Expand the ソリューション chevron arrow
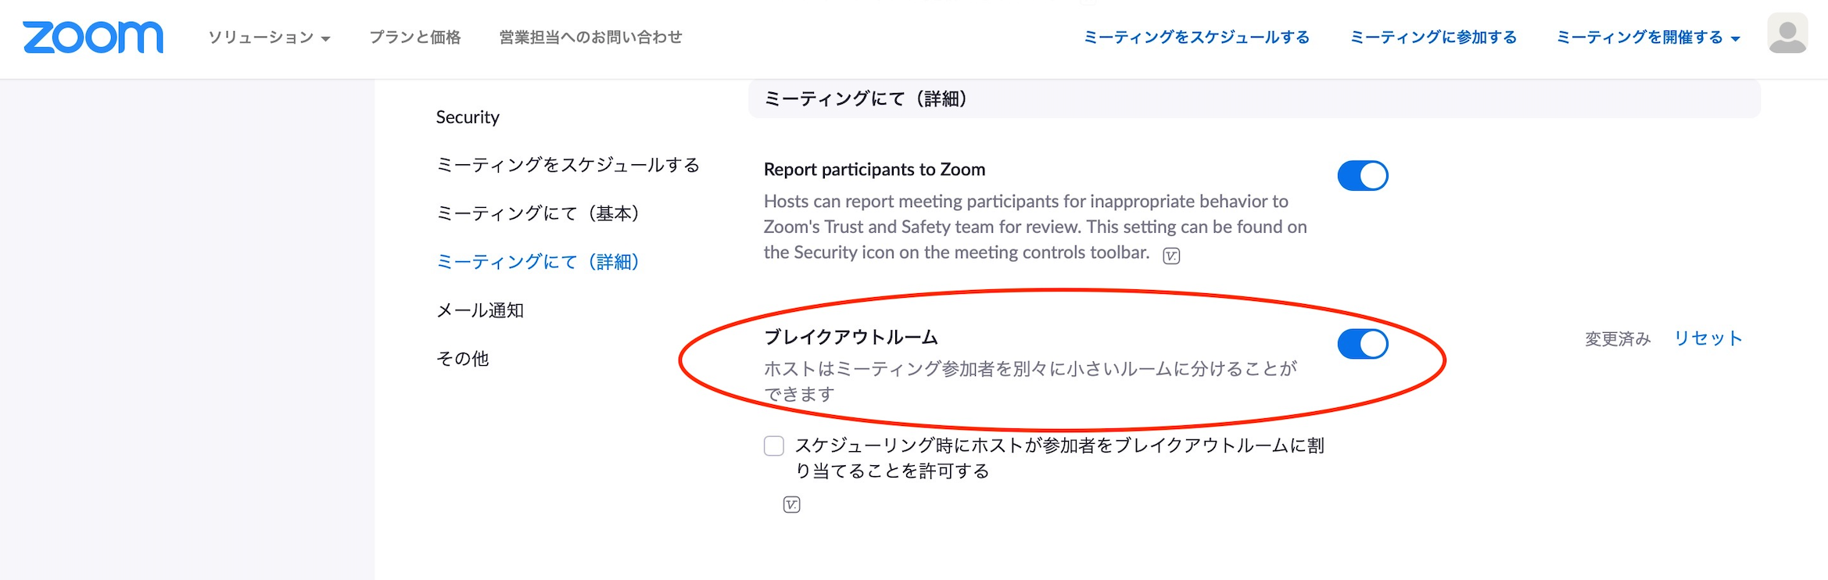 [x=325, y=37]
